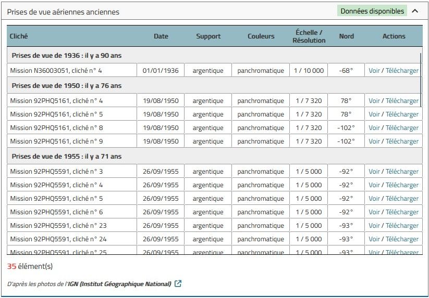Click the Cliché column header
This screenshot has height=298, width=429.
point(19,36)
